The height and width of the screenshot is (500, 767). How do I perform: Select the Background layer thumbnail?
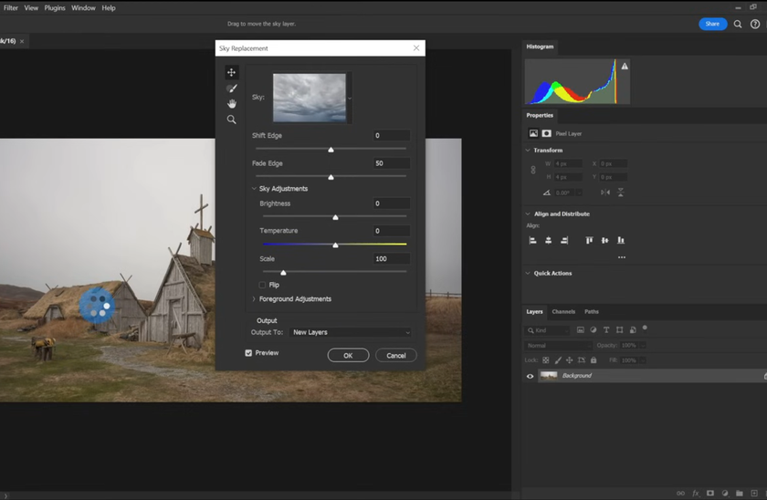pyautogui.click(x=549, y=376)
